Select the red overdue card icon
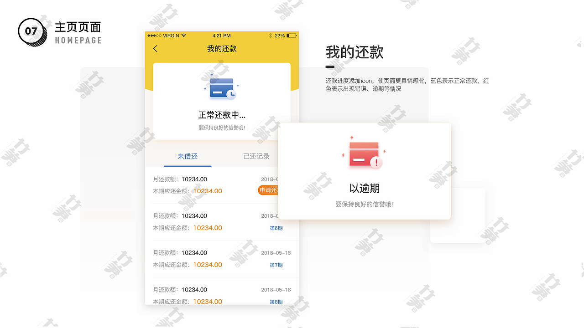The image size is (584, 328). 364,154
